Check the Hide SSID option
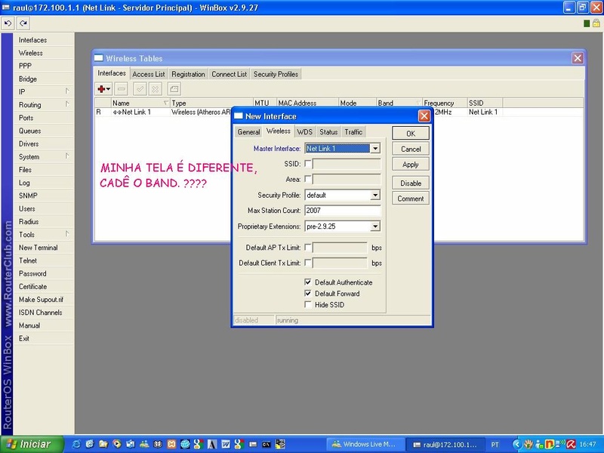Screen dimensions: 604x453 [308, 304]
